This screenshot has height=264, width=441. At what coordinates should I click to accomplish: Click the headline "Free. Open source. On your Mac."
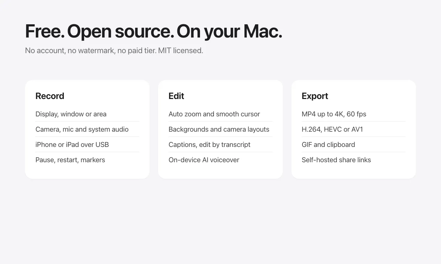coord(153,31)
